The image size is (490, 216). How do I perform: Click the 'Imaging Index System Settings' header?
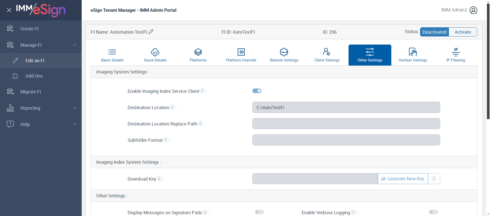(x=284, y=162)
